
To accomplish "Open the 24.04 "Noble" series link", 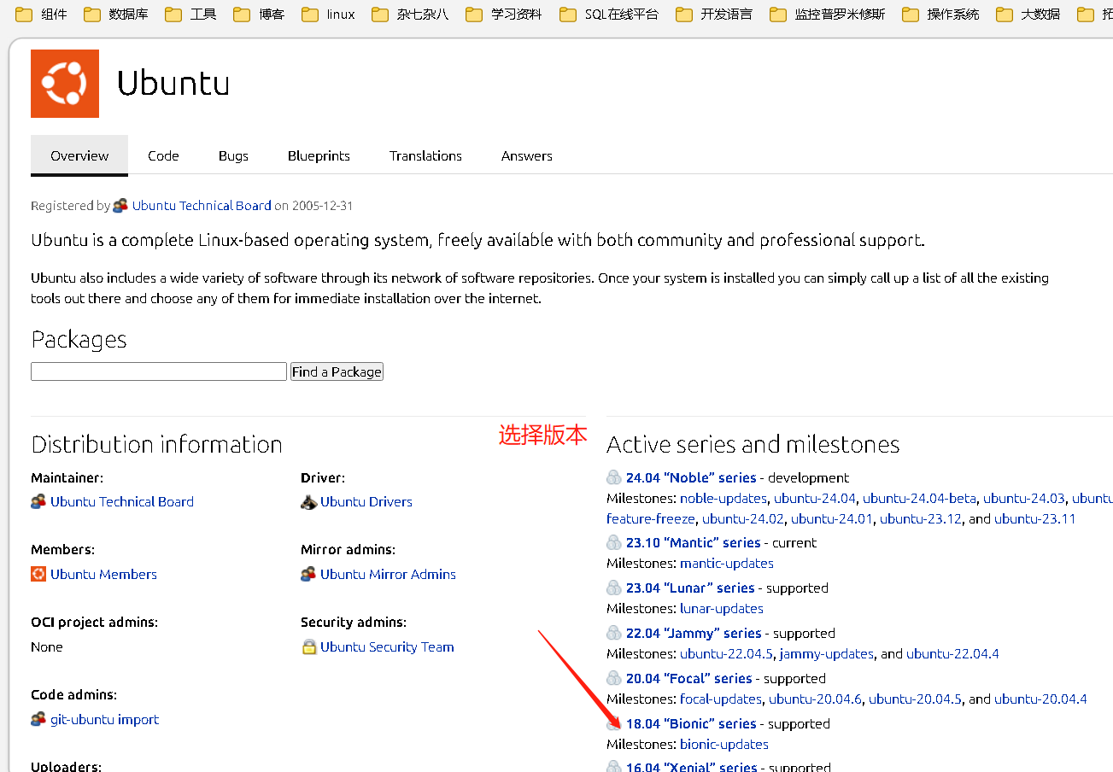I will 691,477.
